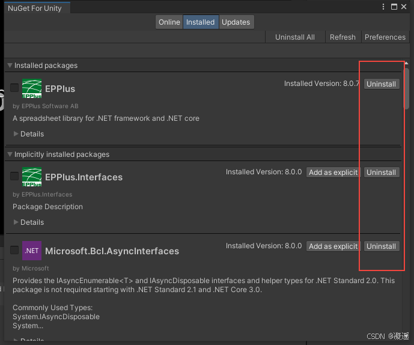Select the Installed tab

[x=201, y=22]
